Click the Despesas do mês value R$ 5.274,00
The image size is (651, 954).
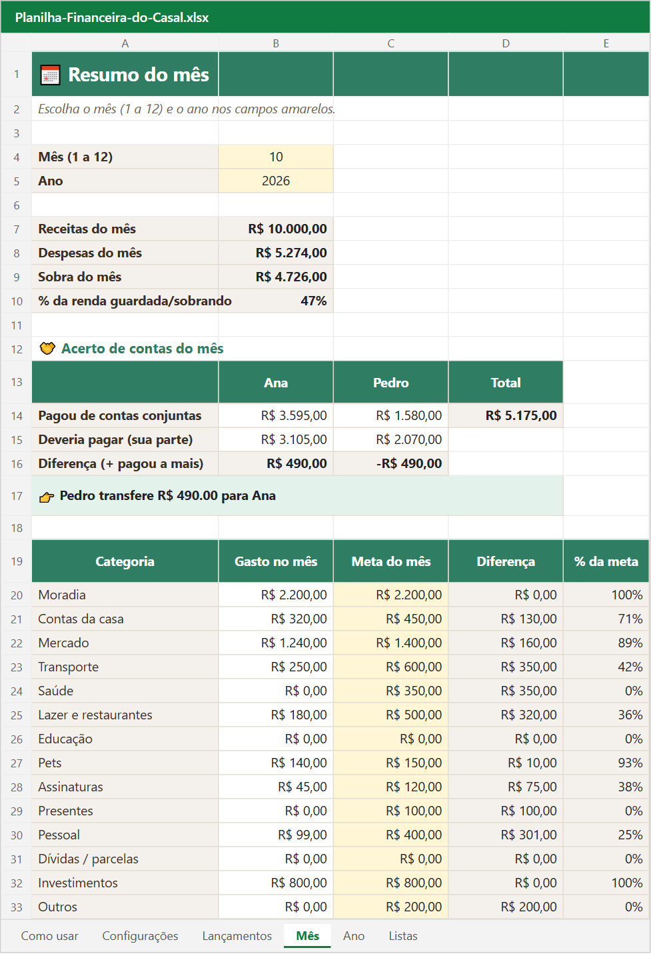pos(276,253)
